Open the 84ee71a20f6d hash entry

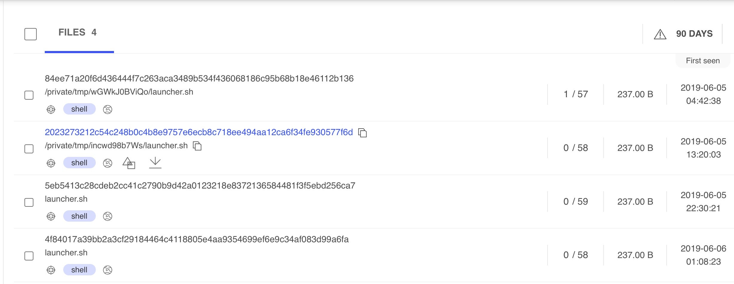(x=199, y=78)
